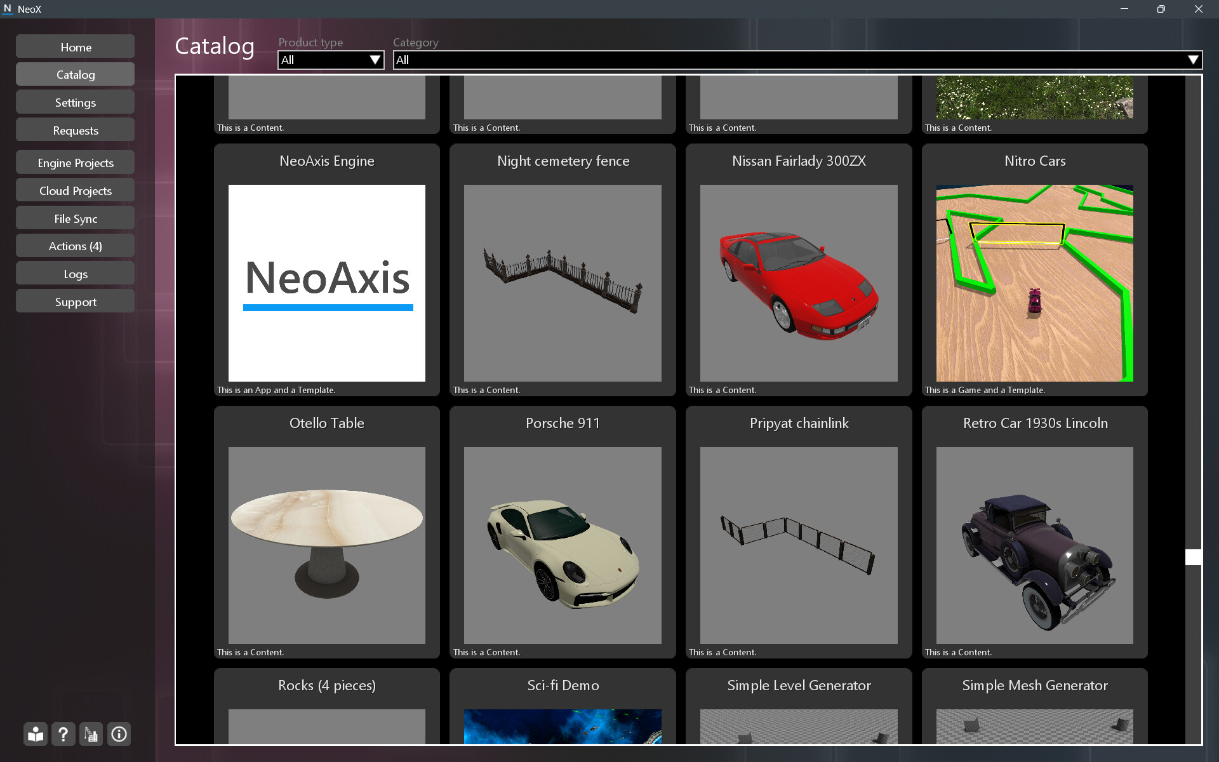Select the 'Nissan Fairlady 300ZX' title
Image resolution: width=1219 pixels, height=762 pixels.
[799, 161]
